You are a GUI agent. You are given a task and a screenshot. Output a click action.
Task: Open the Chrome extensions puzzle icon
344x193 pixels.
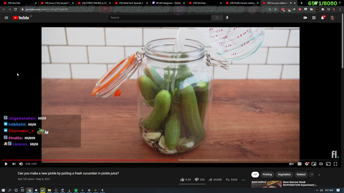pyautogui.click(x=322, y=10)
